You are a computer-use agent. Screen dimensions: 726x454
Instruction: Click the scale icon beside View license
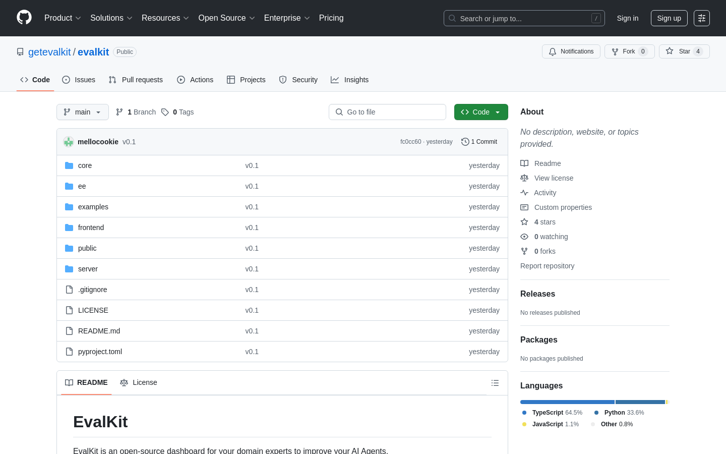click(524, 178)
